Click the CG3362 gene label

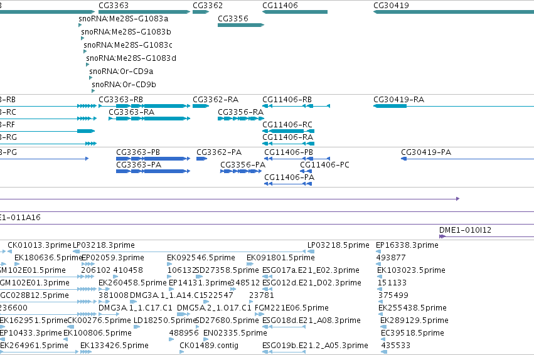(x=208, y=6)
